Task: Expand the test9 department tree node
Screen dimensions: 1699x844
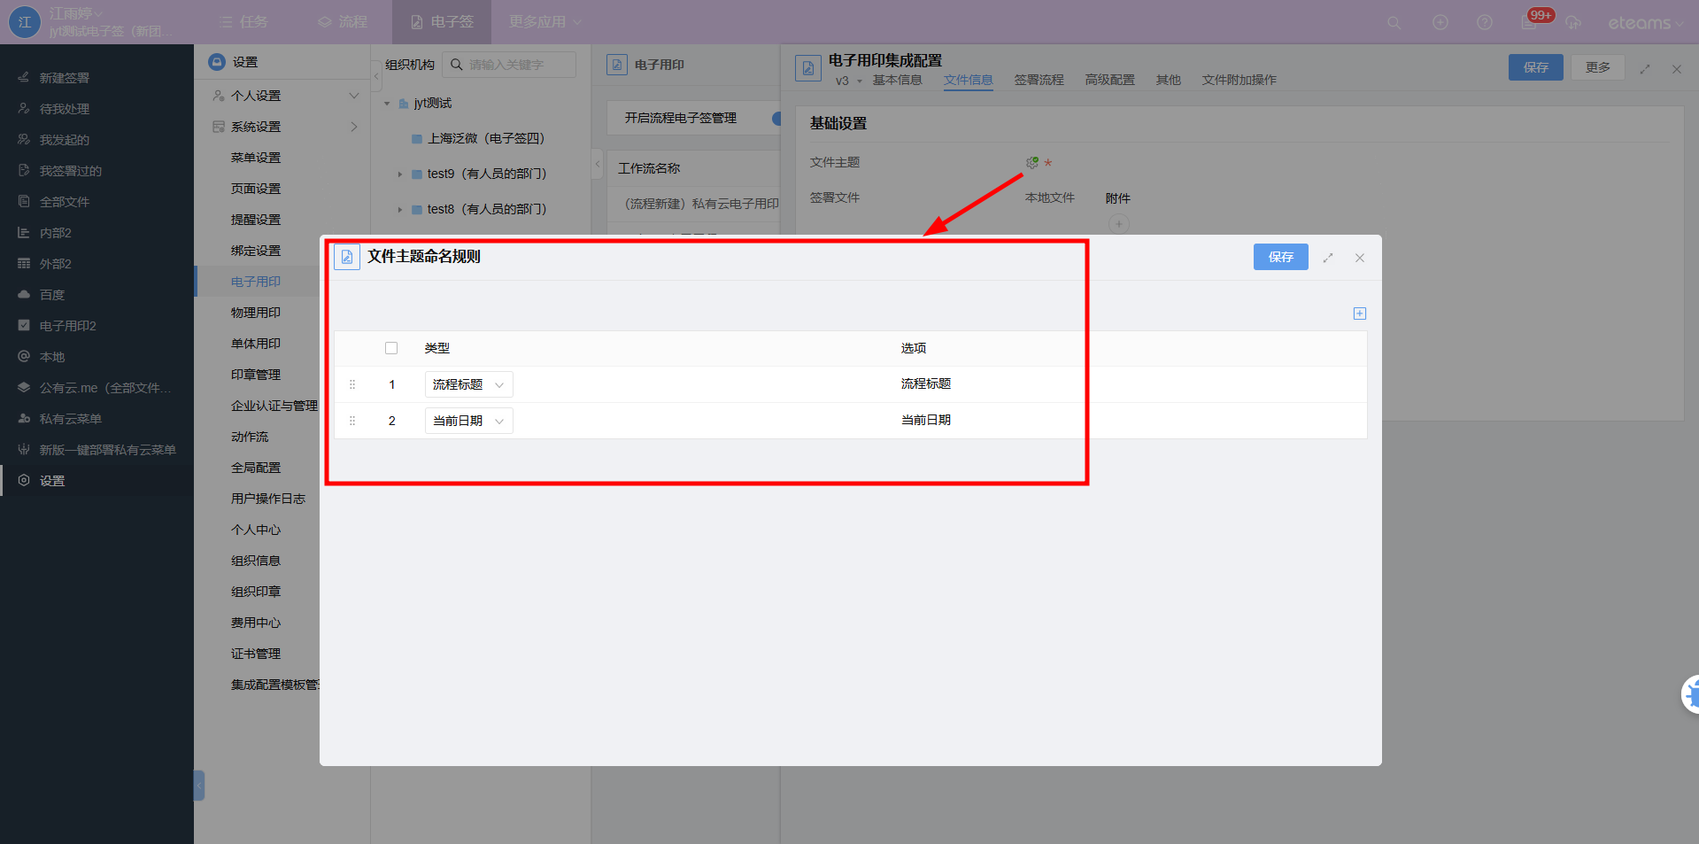Action: [400, 174]
